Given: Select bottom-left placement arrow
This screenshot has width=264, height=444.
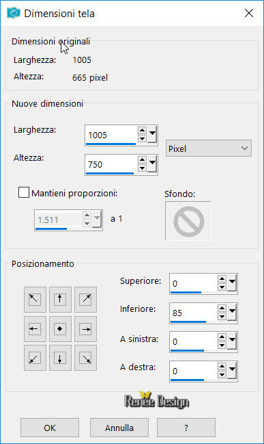Looking at the screenshot, I should [35, 358].
